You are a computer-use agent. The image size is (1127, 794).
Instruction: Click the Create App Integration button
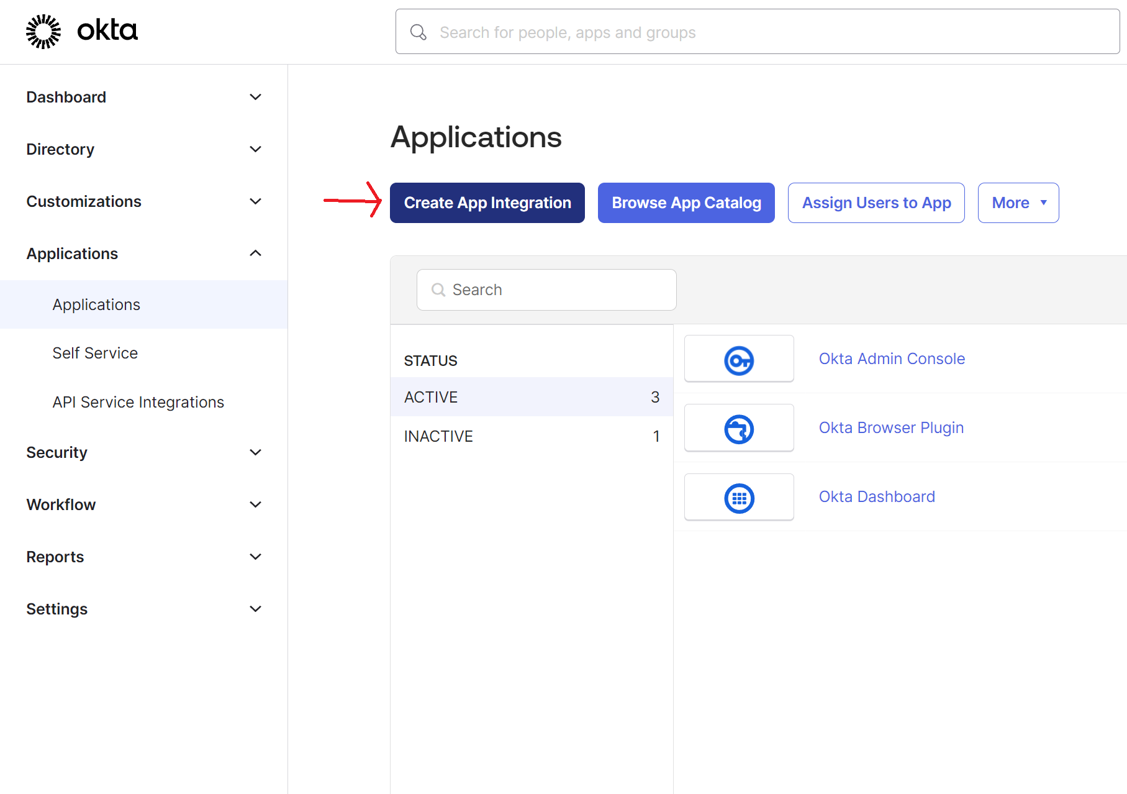pyautogui.click(x=487, y=203)
